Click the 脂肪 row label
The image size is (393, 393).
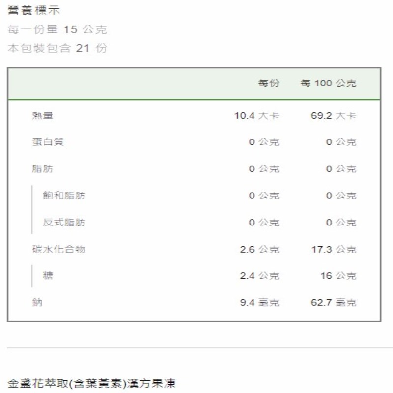coord(42,169)
